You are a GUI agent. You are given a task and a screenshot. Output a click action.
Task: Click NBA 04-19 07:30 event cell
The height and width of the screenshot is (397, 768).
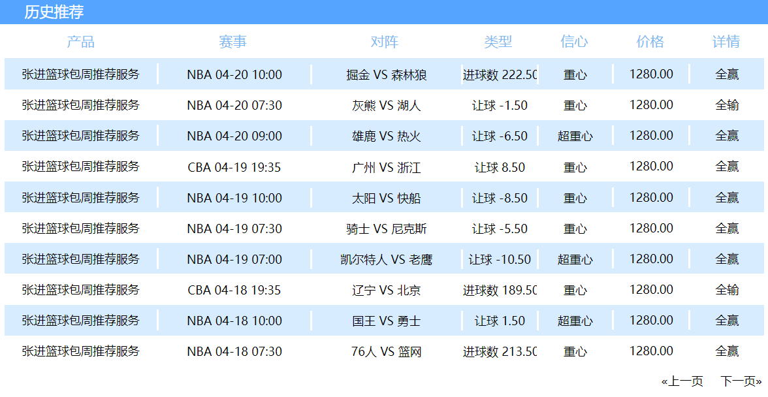pos(234,229)
